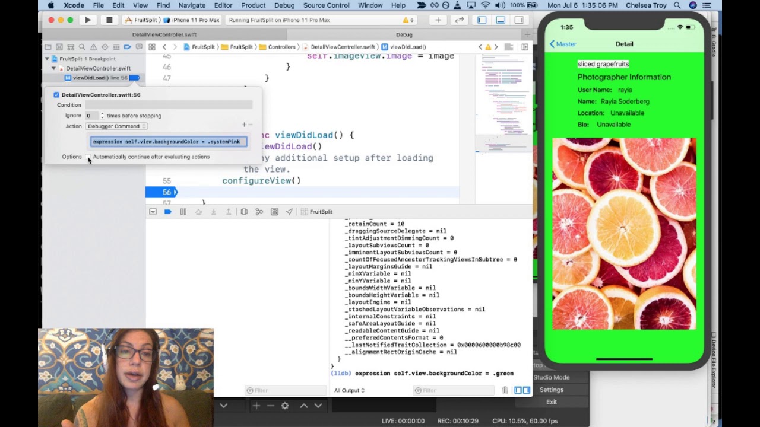Screen dimensions: 760x427
Task: Toggle the console pane button
Action: 526,390
